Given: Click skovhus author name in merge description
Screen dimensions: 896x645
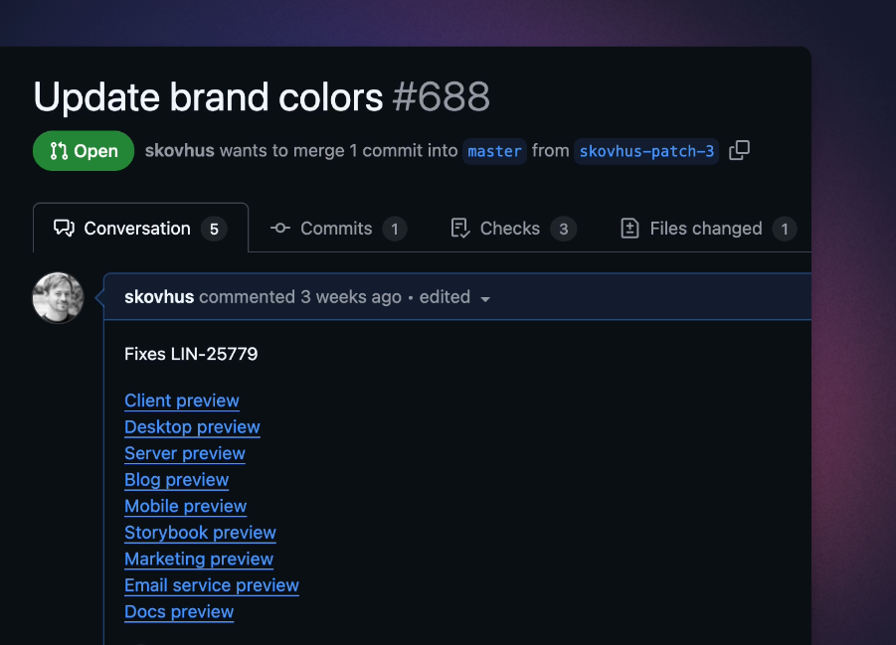Looking at the screenshot, I should point(179,151).
